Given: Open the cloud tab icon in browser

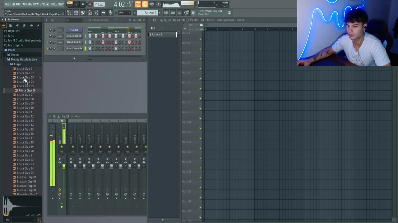Looking at the screenshot, I should click(x=31, y=25).
